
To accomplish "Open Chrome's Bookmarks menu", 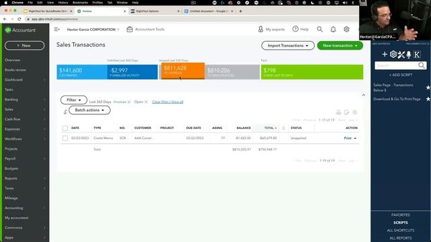I will tap(80, 3).
